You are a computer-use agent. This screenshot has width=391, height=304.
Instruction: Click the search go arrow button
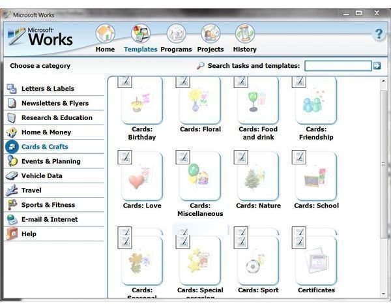point(377,66)
